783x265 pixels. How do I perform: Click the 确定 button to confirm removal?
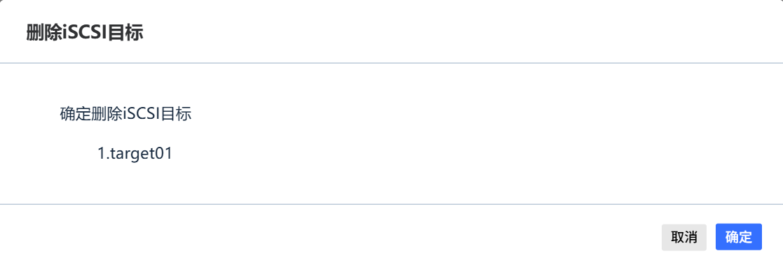739,237
